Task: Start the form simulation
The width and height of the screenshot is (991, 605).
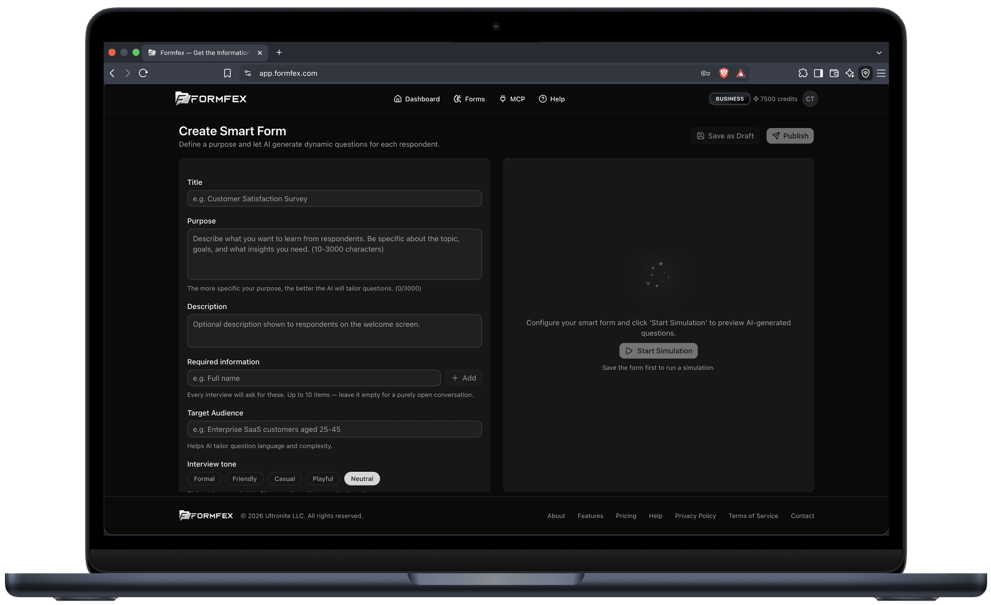Action: coord(658,351)
